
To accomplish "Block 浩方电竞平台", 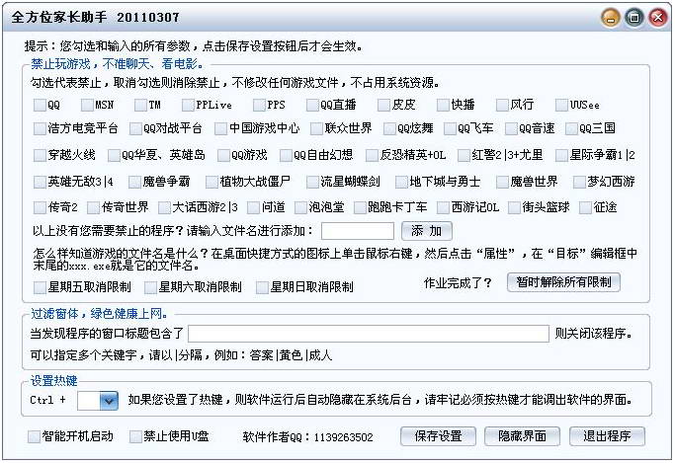I will tap(40, 128).
